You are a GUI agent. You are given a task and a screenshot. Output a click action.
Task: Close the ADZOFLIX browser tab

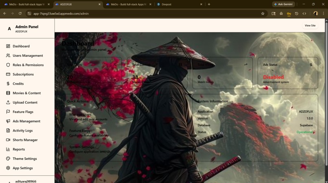[x=100, y=4]
